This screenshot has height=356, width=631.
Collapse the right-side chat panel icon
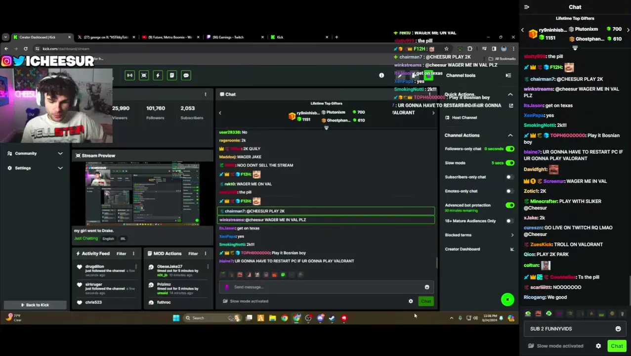pyautogui.click(x=527, y=7)
